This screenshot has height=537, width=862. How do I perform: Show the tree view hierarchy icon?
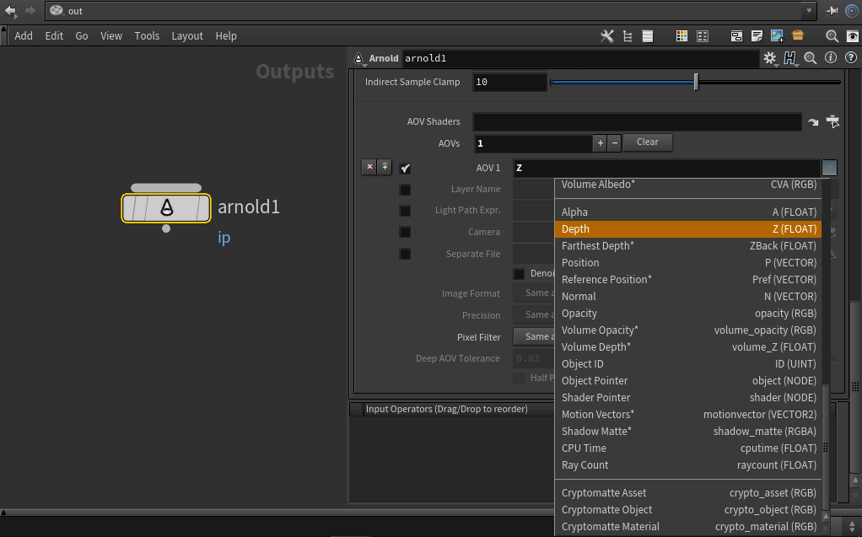[x=628, y=35]
